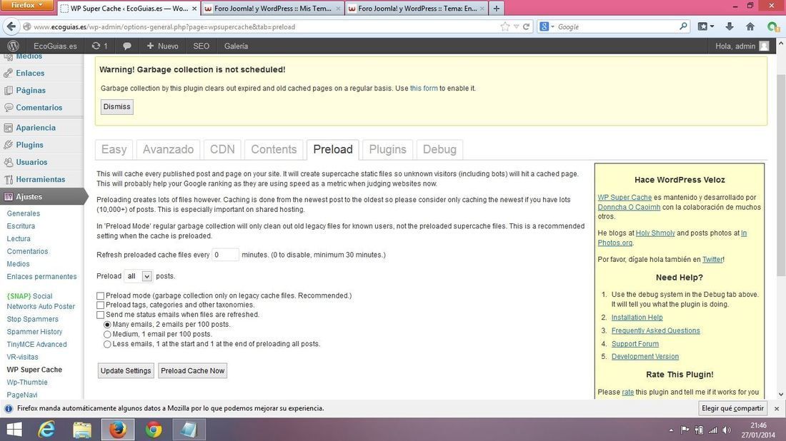Viewport: 786px width, 441px height.
Task: Open the SEO admin bar item
Action: pyautogui.click(x=201, y=46)
